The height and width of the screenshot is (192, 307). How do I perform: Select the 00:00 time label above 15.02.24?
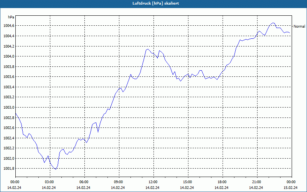[291, 182]
